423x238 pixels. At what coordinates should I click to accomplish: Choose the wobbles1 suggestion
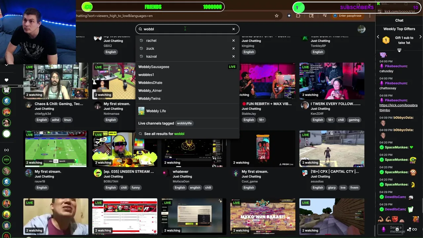point(187,75)
